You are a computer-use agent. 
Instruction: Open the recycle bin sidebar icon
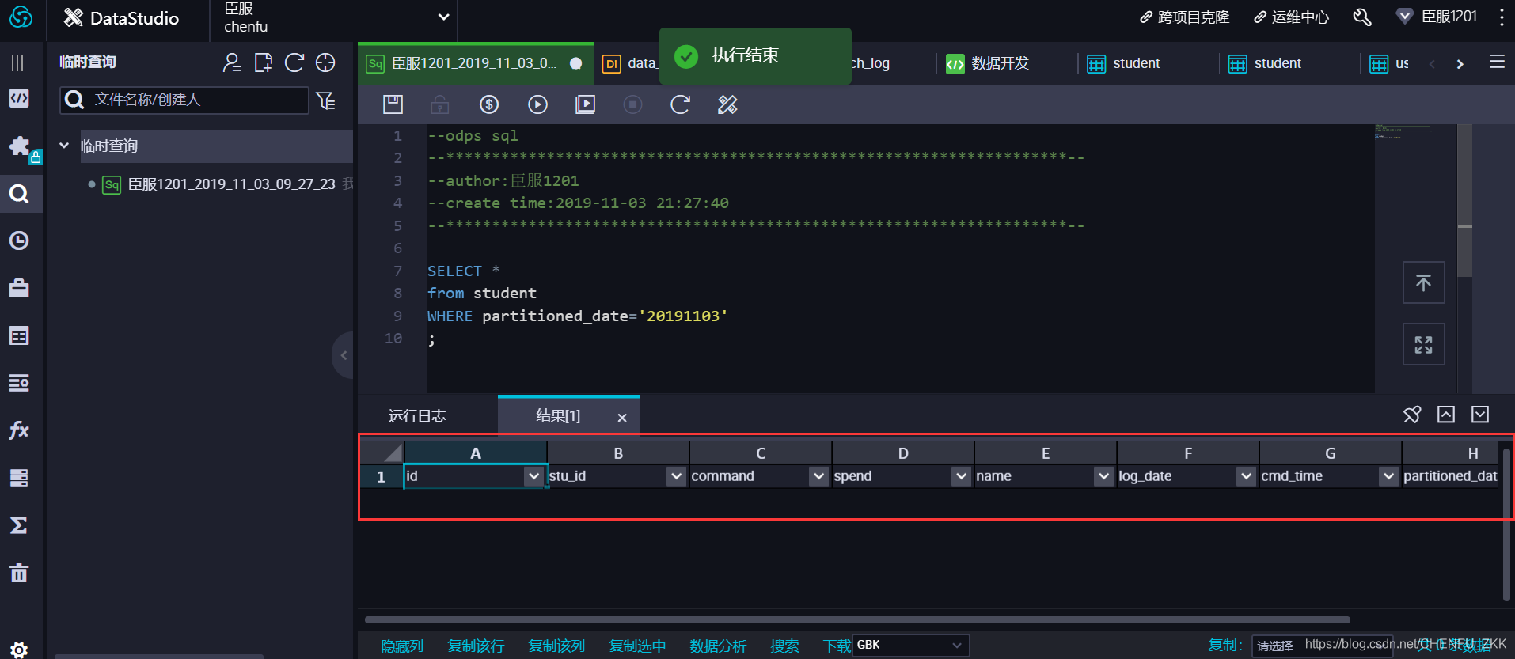19,573
